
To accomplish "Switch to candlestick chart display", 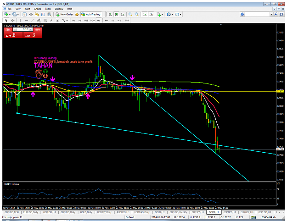I will coord(117,14).
